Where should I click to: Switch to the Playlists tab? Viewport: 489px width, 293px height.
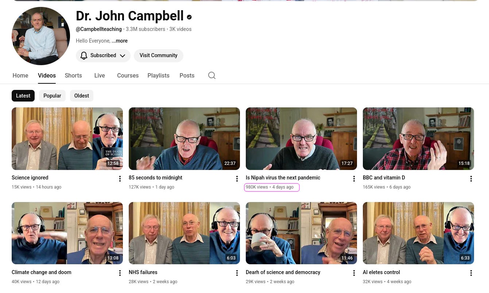click(158, 75)
